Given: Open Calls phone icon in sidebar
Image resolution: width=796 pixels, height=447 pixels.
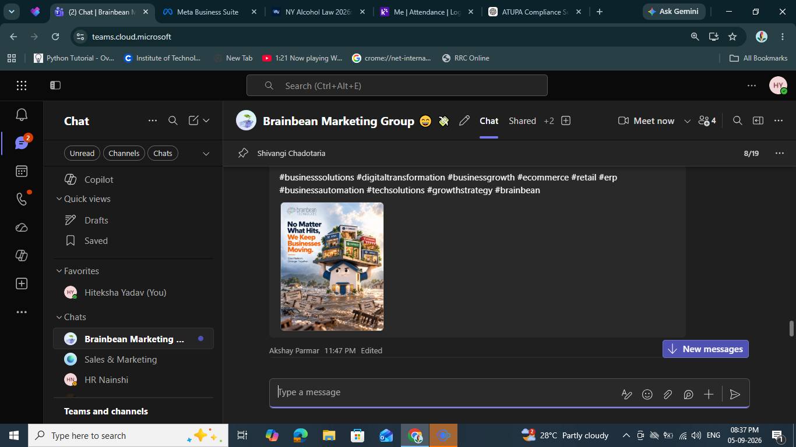Looking at the screenshot, I should (22, 199).
